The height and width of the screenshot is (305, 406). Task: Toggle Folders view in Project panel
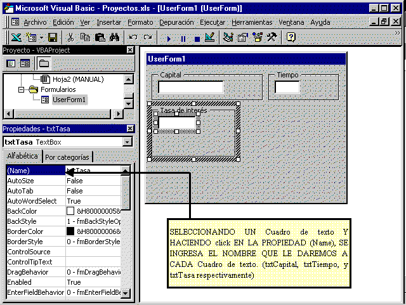coord(44,63)
